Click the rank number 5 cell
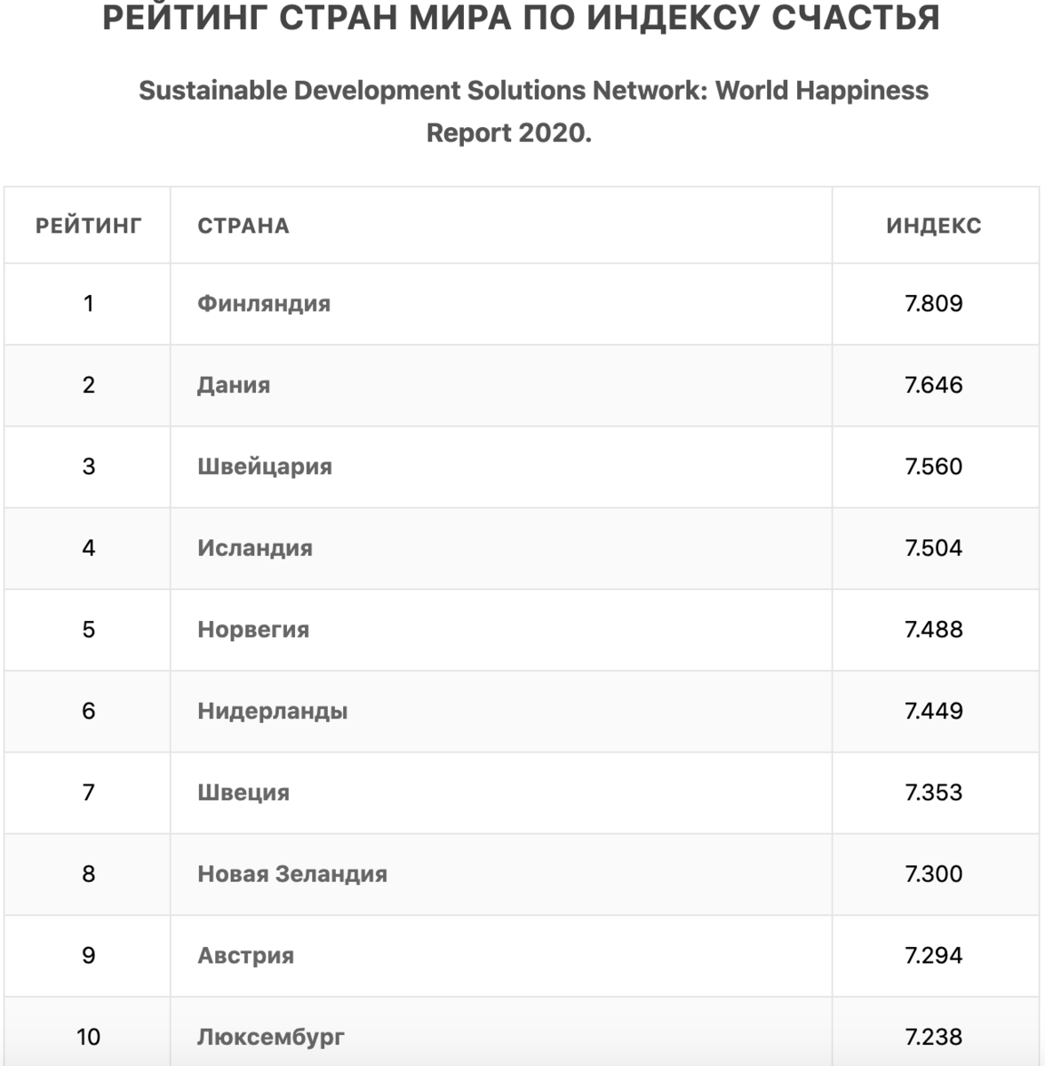Image resolution: width=1045 pixels, height=1066 pixels. pos(89,630)
